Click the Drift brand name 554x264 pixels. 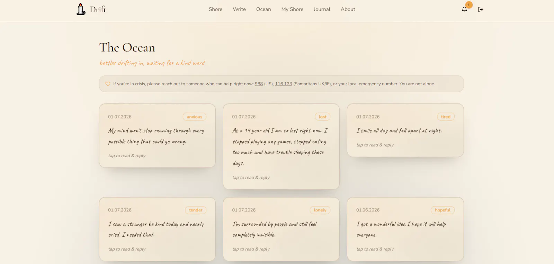point(98,9)
